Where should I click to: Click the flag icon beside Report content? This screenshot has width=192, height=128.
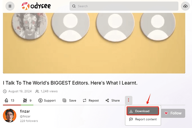pos(131,119)
